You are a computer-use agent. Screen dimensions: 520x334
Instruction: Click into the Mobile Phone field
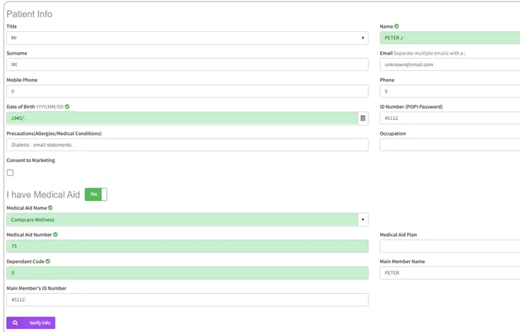(x=188, y=91)
